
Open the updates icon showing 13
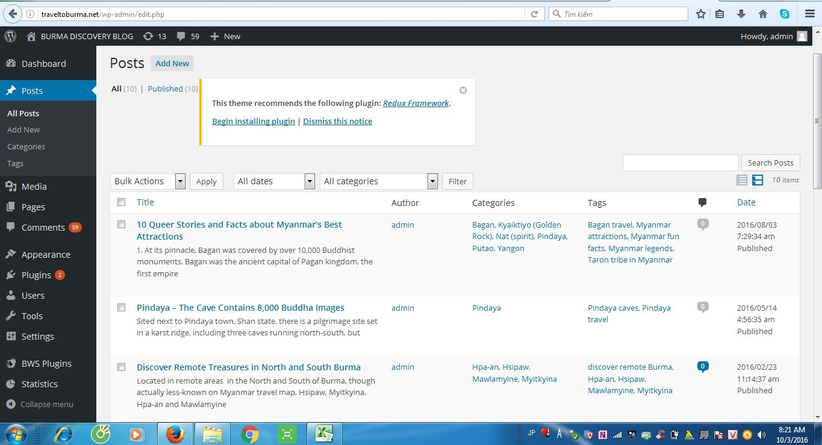click(x=148, y=36)
